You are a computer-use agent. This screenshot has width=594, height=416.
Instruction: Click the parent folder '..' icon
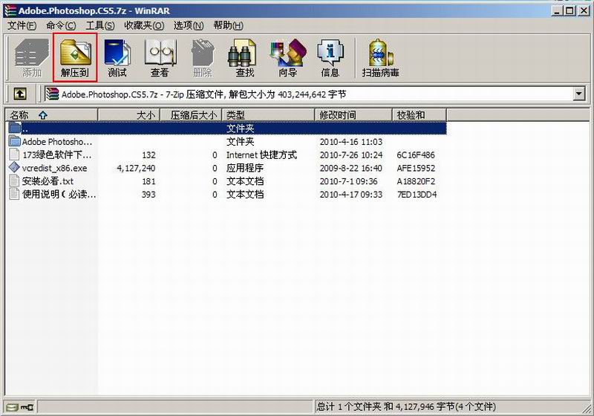tap(14, 128)
